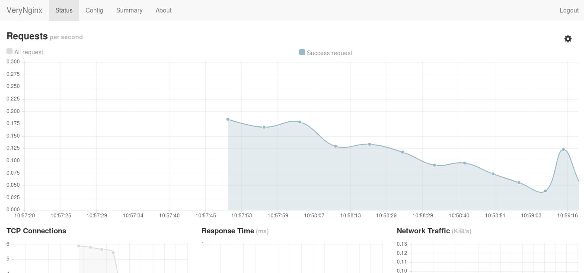Click the 0.13 Network Traffic axis label
This screenshot has height=273, width=584.
click(402, 244)
